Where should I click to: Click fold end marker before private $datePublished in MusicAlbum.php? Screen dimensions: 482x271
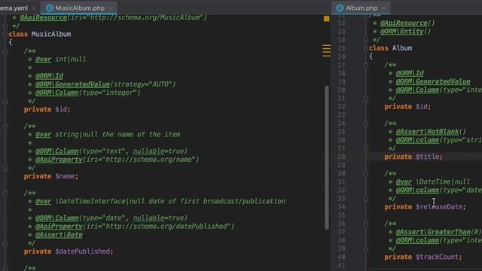pyautogui.click(x=5, y=243)
